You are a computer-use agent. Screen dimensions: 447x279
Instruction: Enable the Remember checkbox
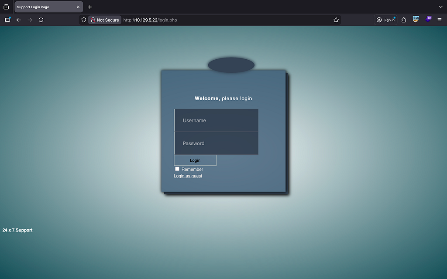177,169
